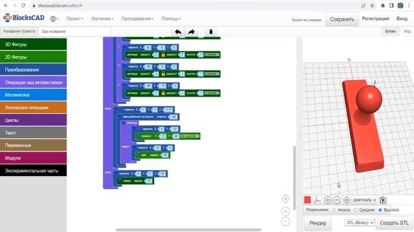Zoom out the 3D viewer with minus icon
Screen dimensions: 414x232
pos(336,200)
